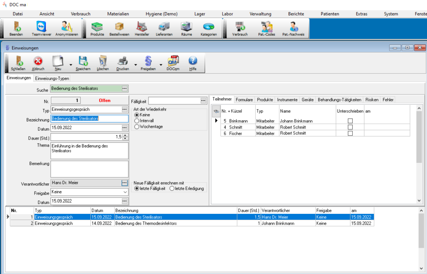Open the Typ lookup button
The width and height of the screenshot is (427, 274).
pyautogui.click(x=124, y=109)
